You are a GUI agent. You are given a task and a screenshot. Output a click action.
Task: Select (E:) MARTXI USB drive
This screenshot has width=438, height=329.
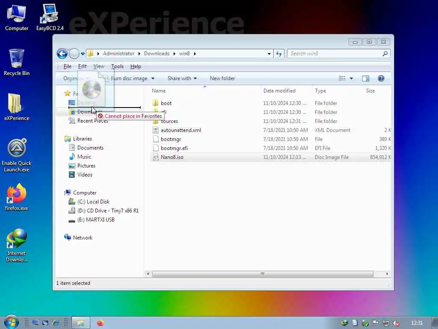tap(96, 220)
